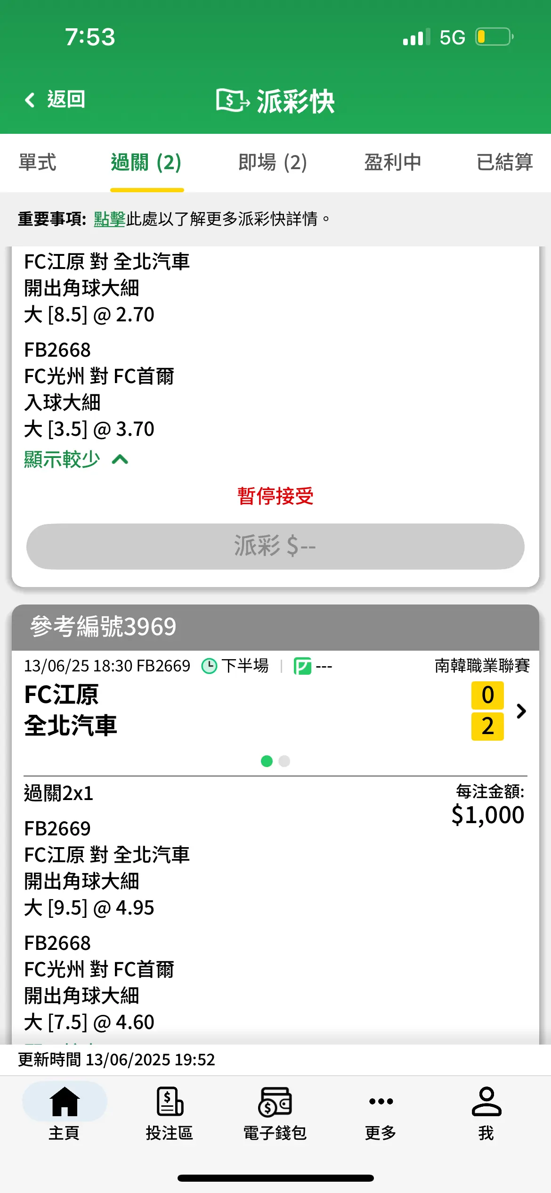Open the 更多 three-dots icon
Screen dimensions: 551x1193
[381, 1101]
